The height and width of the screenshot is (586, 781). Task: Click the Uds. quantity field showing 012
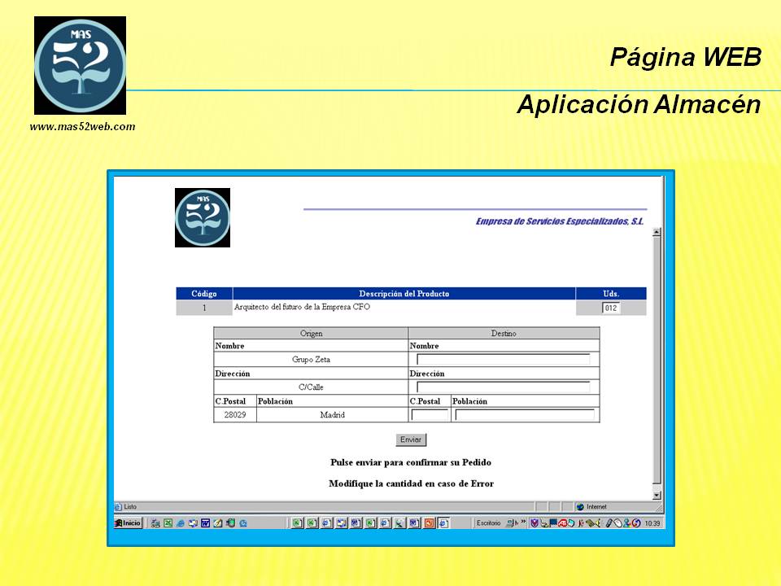(611, 308)
